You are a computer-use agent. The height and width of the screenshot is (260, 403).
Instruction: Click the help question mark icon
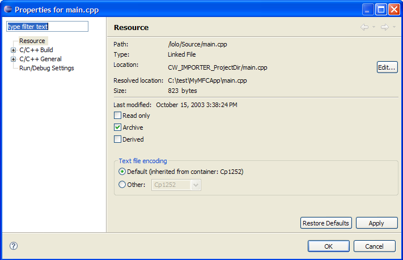pos(14,246)
